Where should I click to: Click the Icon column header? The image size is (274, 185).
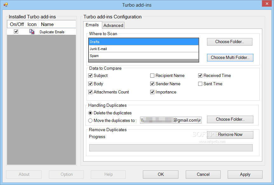coord(32,24)
